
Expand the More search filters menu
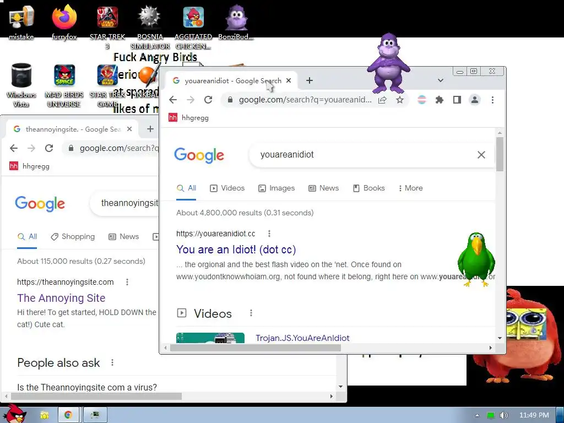click(x=410, y=188)
